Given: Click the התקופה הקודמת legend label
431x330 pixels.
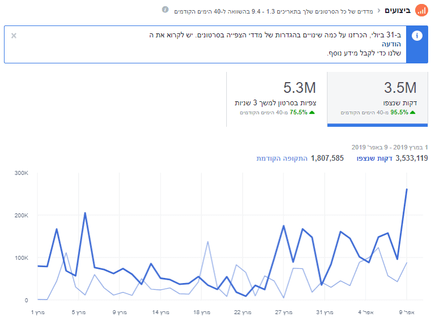Looking at the screenshot, I should pos(282,158).
